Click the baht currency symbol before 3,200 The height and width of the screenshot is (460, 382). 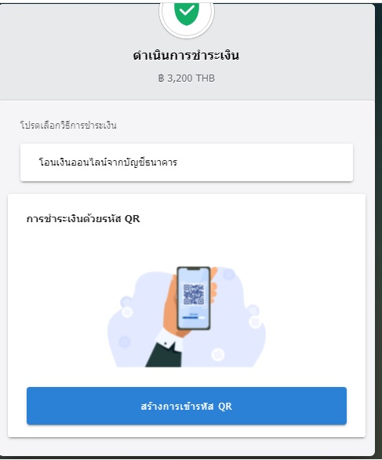click(x=161, y=78)
